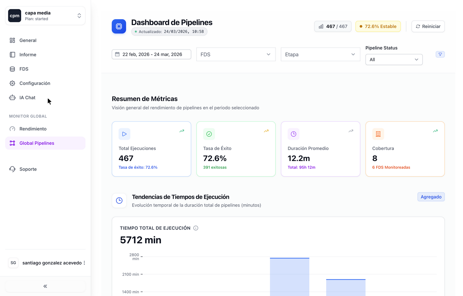Click the blue chip dashboard logo icon
The width and height of the screenshot is (463, 296).
(x=119, y=26)
